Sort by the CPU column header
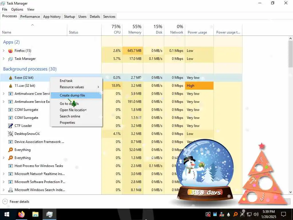Screen dimensions: 293x220 pos(112,30)
